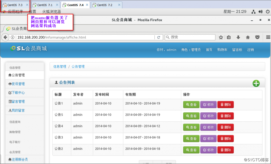
Task: Click the green plus icon to add an announcement
Action: pos(256,83)
